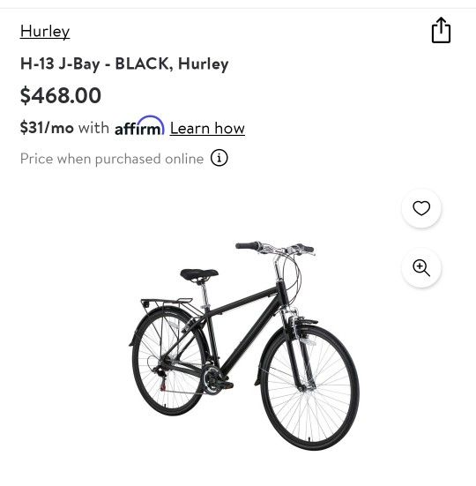Select the H-13 J-Bay product title
Screen dimensions: 476x486
(124, 64)
